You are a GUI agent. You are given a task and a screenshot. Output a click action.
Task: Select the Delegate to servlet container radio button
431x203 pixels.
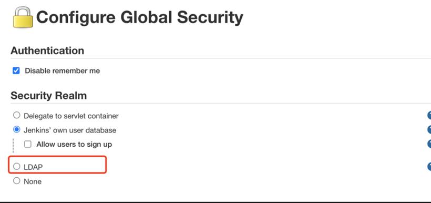coord(17,115)
